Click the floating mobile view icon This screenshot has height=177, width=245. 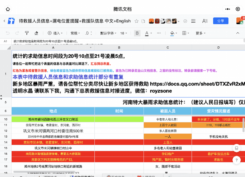tap(236, 148)
